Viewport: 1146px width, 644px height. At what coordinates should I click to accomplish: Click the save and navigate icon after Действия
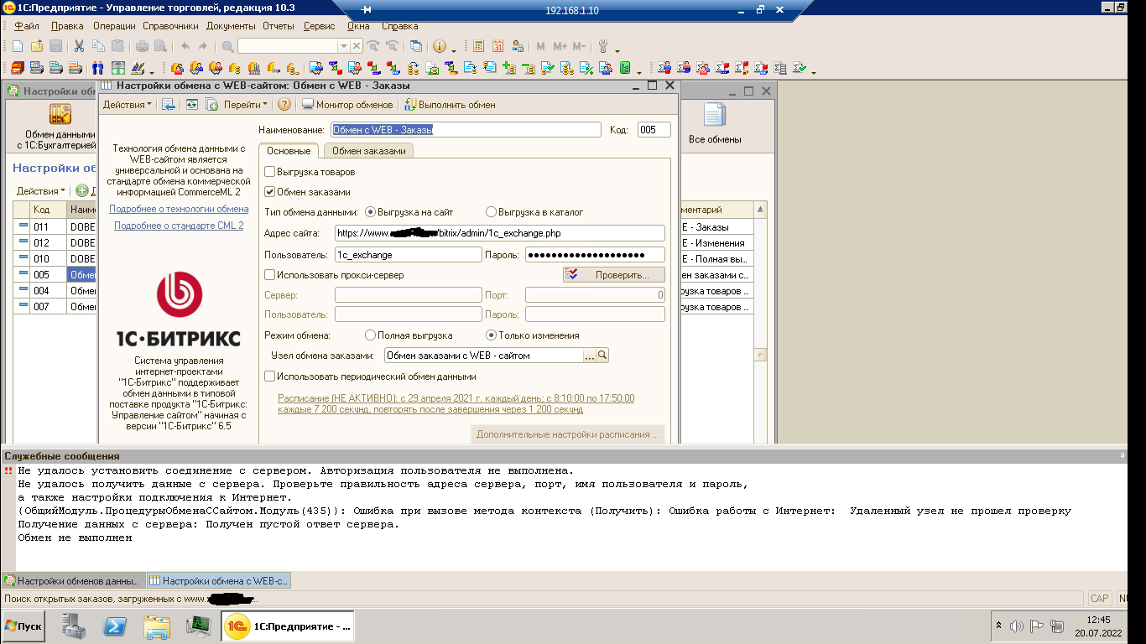pos(168,105)
